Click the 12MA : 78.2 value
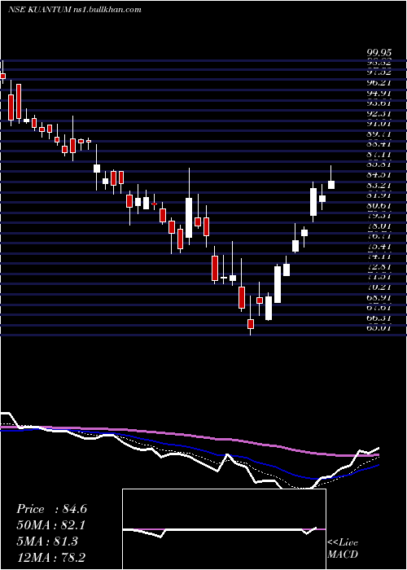The image size is (407, 570). [x=51, y=558]
